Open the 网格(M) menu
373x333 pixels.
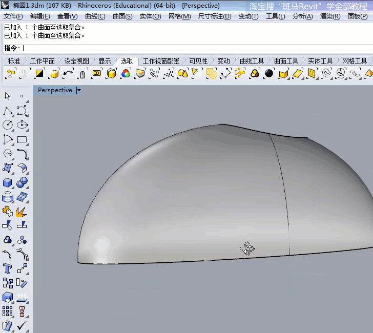pyautogui.click(x=180, y=16)
